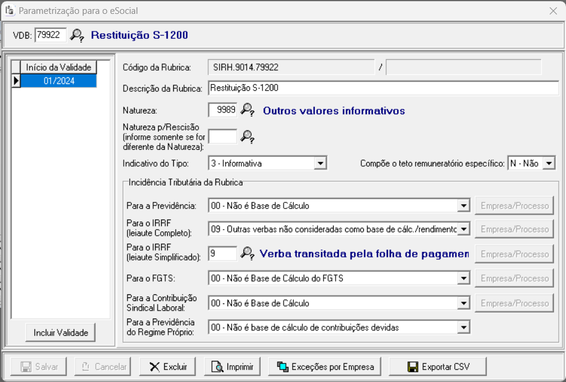Expand the Indicativo do Tipo dropdown
Screen dimensions: 566x382
click(x=321, y=163)
